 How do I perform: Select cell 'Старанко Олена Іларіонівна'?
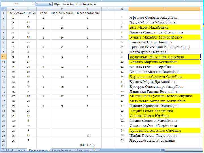pyautogui.click(x=164, y=126)
